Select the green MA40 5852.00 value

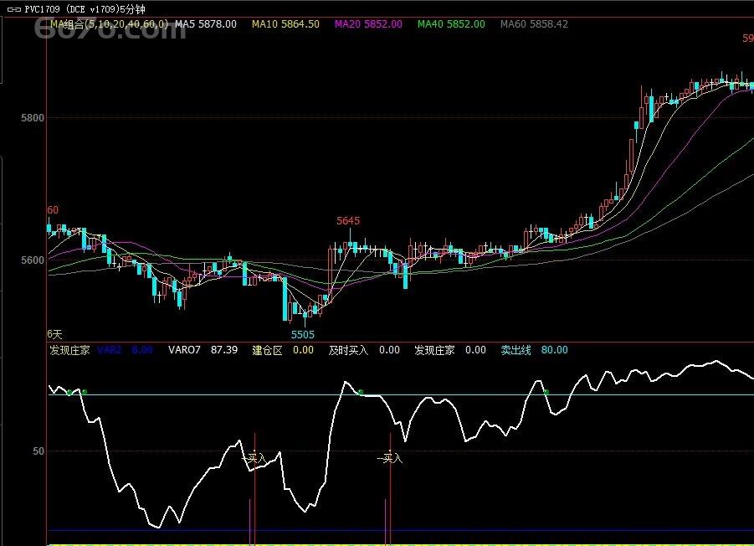click(451, 24)
